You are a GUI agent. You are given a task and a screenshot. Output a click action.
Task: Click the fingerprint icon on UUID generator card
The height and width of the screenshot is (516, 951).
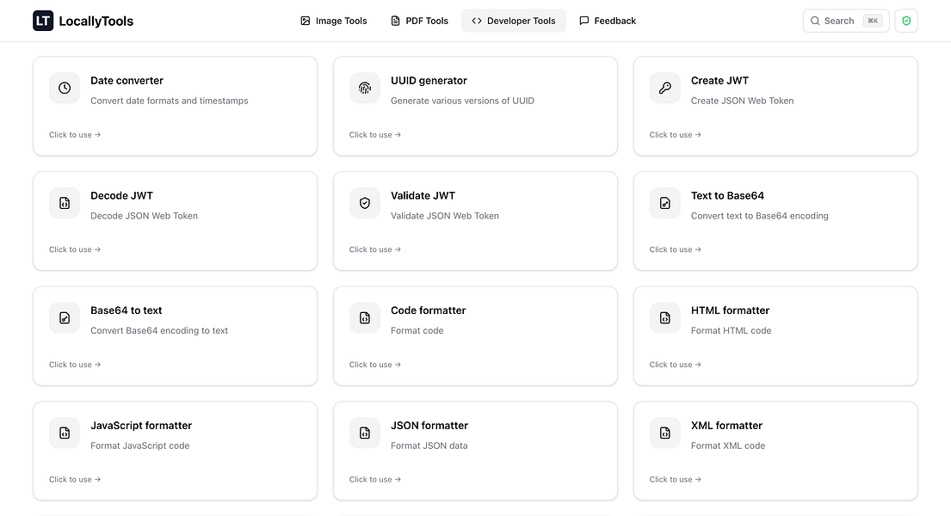pyautogui.click(x=365, y=88)
